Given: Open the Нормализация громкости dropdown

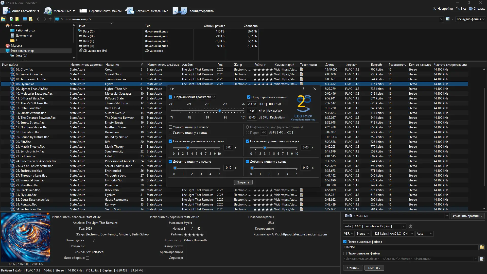Looking at the screenshot, I should click(194, 97).
